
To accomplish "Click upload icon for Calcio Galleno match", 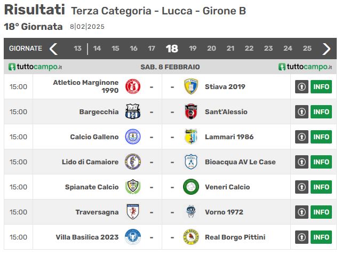I will coord(302,137).
